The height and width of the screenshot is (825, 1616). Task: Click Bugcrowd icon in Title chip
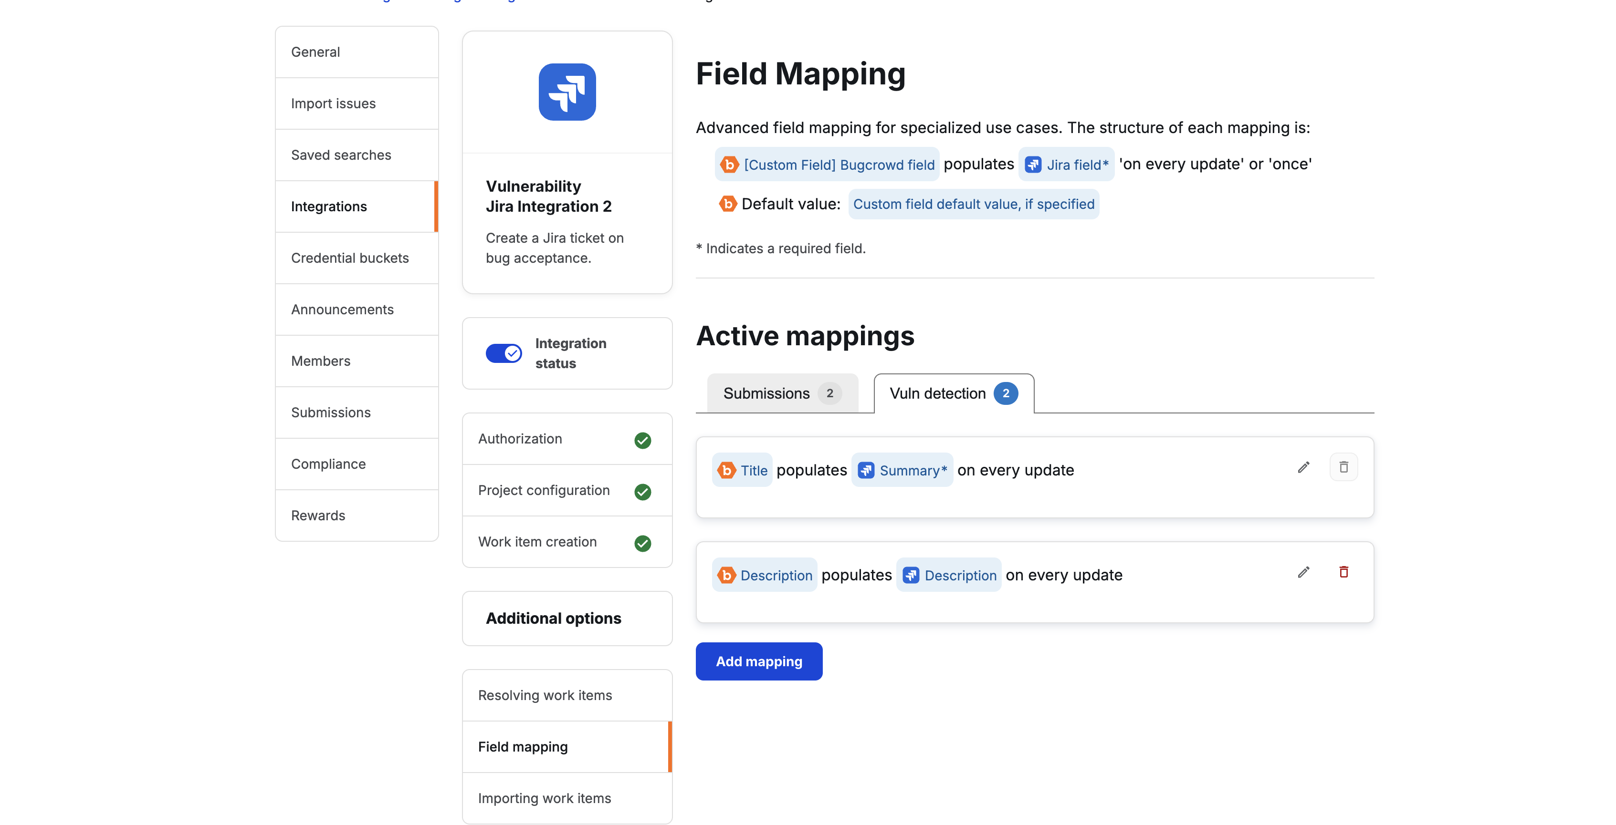pyautogui.click(x=726, y=470)
